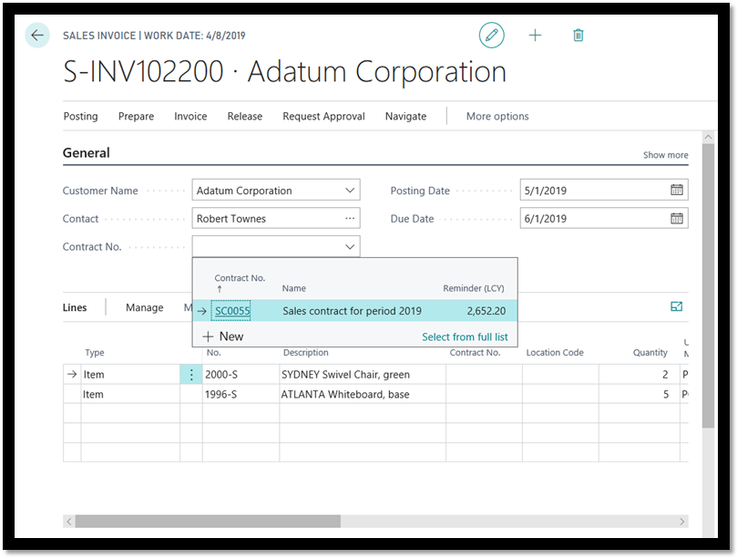The height and width of the screenshot is (559, 737).
Task: Open the Manage menu in Lines
Action: coord(145,307)
